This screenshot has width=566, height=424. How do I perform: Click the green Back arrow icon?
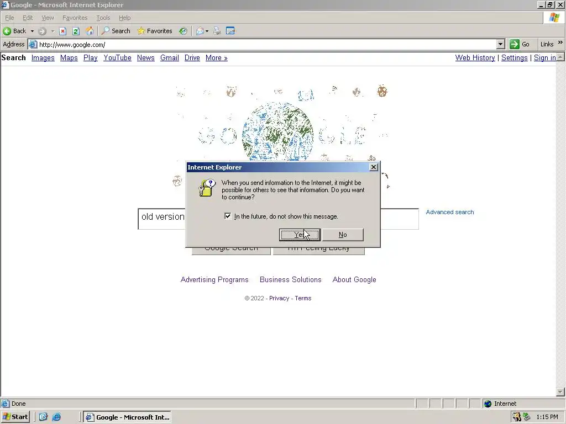click(x=7, y=31)
